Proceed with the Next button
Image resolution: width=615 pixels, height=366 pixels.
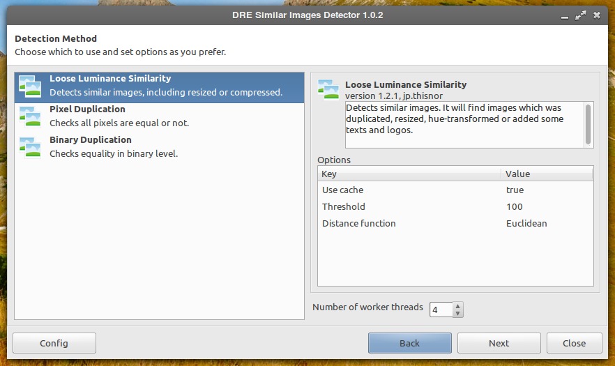pyautogui.click(x=499, y=343)
